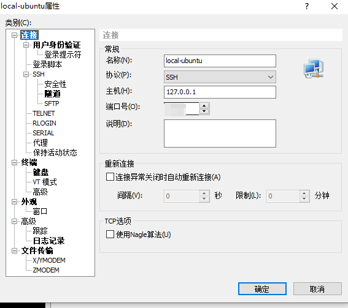The image size is (348, 308).
Task: Select 登录脚本 in the tree
Action: 47,64
